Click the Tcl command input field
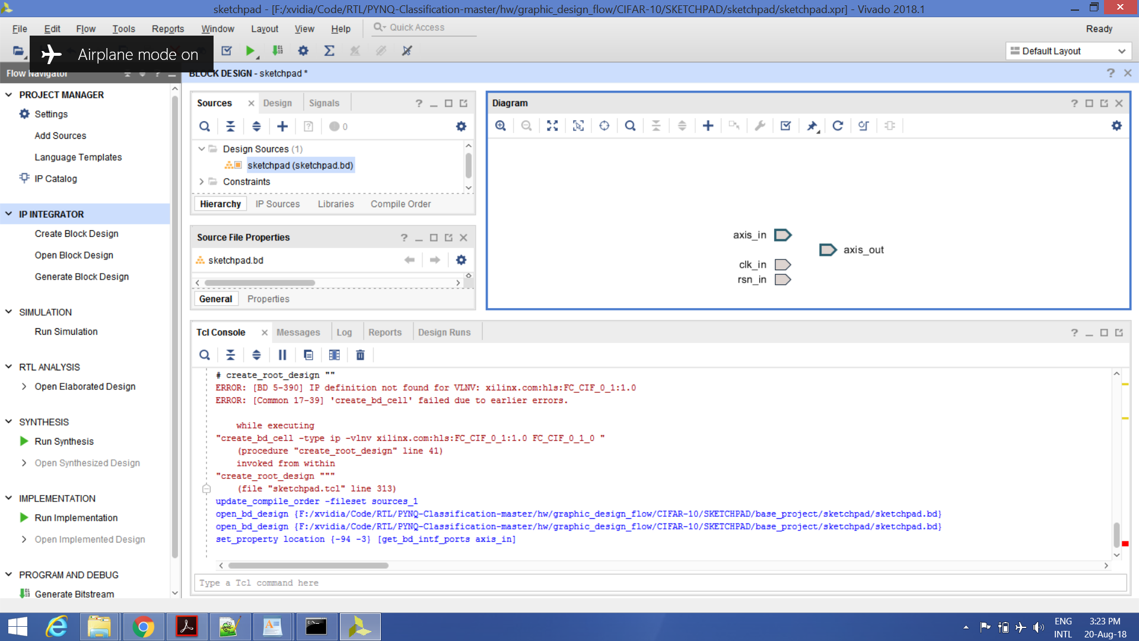Image resolution: width=1139 pixels, height=641 pixels. pyautogui.click(x=658, y=583)
